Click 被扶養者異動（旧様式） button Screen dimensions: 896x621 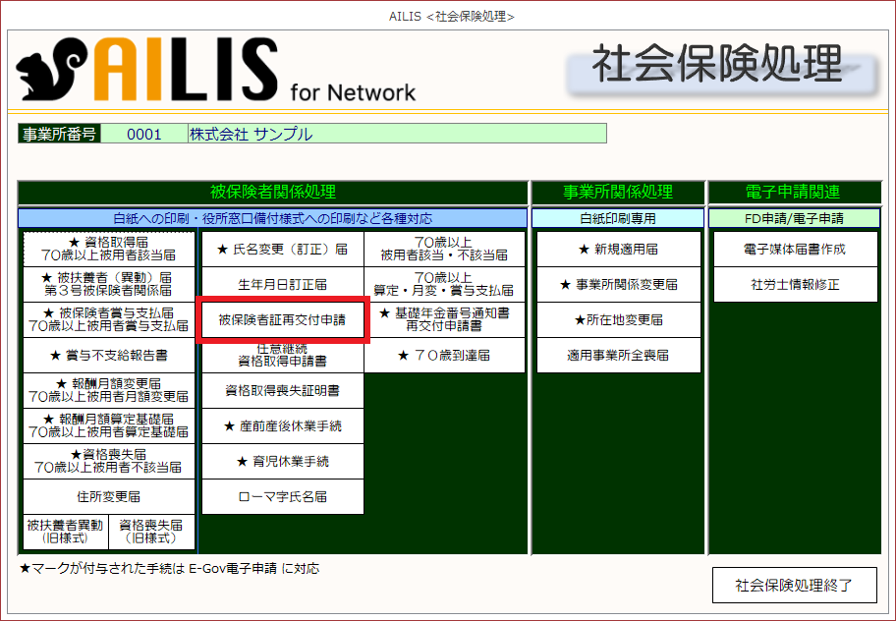(x=65, y=532)
